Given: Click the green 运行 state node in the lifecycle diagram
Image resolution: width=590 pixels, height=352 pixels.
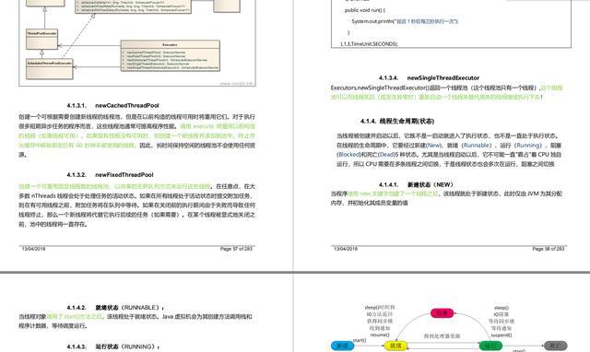Looking at the screenshot, I should click(x=490, y=346).
